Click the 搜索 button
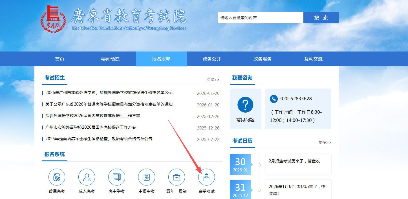Screen dimensions: 408x199 (321, 17)
